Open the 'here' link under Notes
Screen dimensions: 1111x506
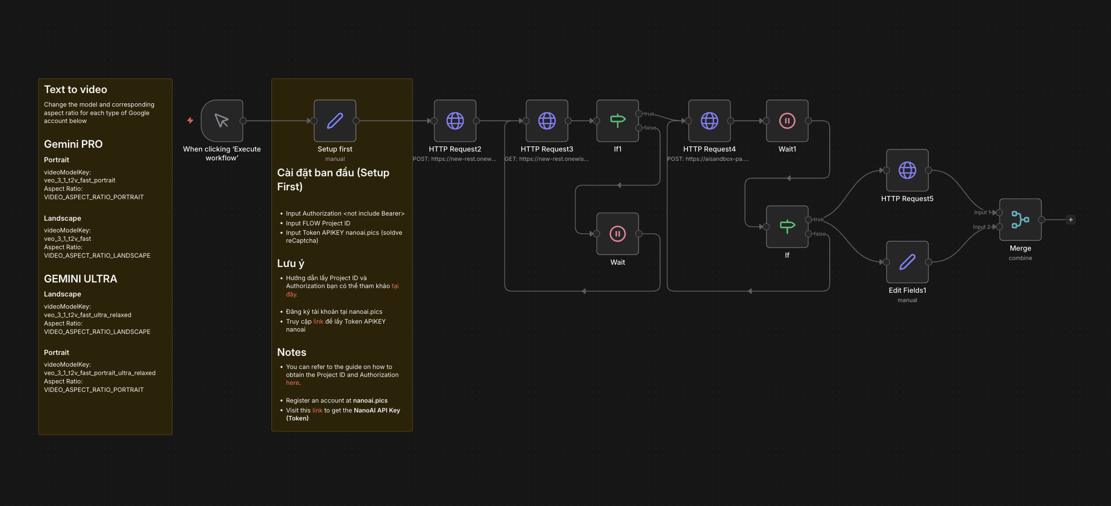[292, 383]
